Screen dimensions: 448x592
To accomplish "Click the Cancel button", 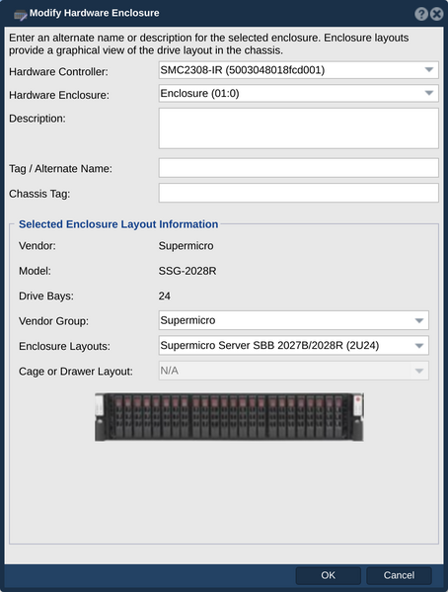I will pos(399,575).
